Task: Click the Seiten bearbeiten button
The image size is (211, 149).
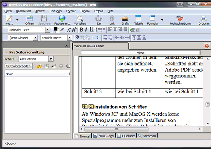Action: 18,66
